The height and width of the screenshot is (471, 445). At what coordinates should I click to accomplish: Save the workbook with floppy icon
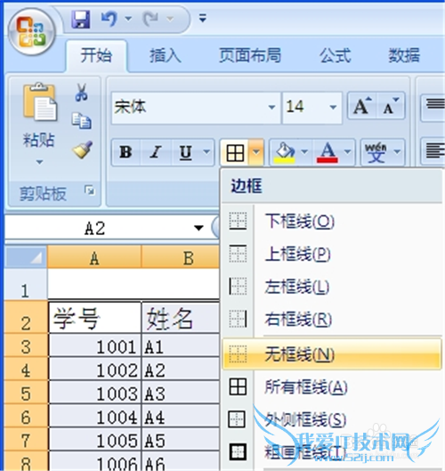[80, 20]
